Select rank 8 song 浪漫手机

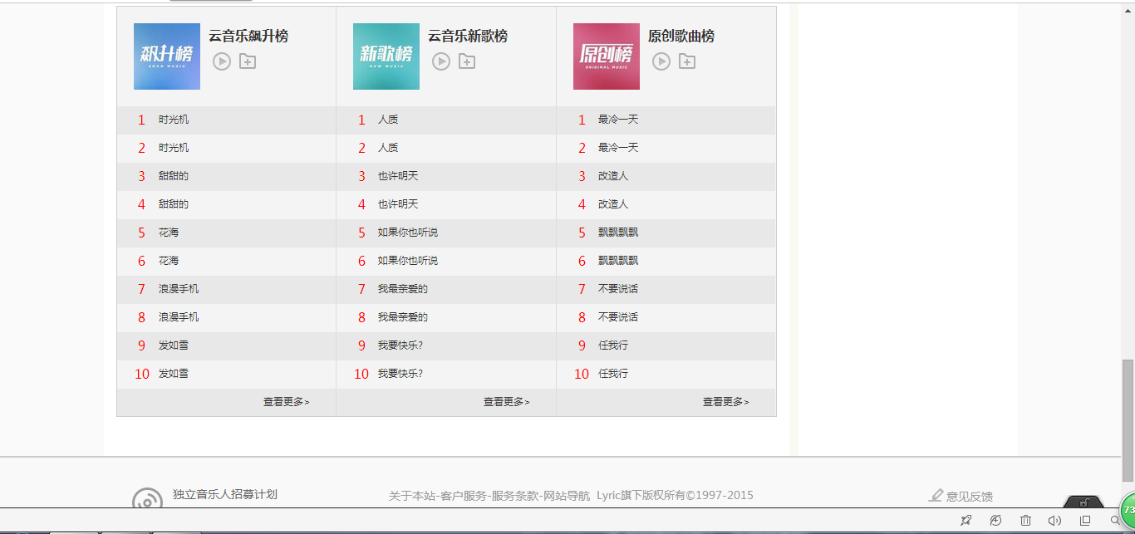pyautogui.click(x=179, y=317)
